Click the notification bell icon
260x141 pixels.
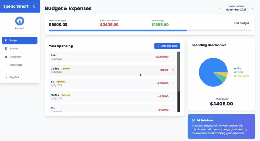click(34, 6)
